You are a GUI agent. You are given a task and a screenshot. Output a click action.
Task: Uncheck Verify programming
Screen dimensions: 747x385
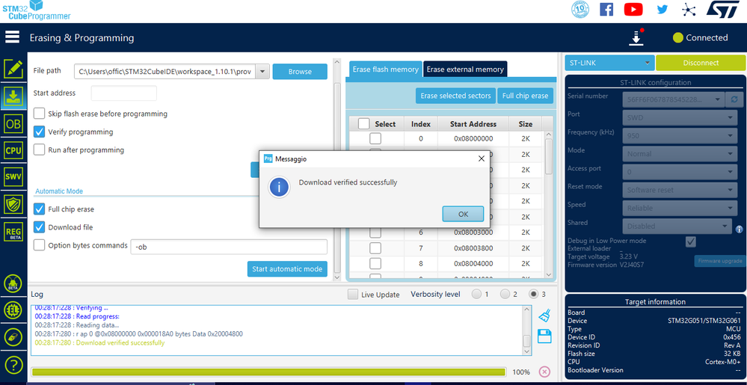[x=39, y=132]
